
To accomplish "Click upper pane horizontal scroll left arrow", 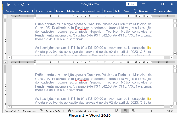I will pos(10,57).
